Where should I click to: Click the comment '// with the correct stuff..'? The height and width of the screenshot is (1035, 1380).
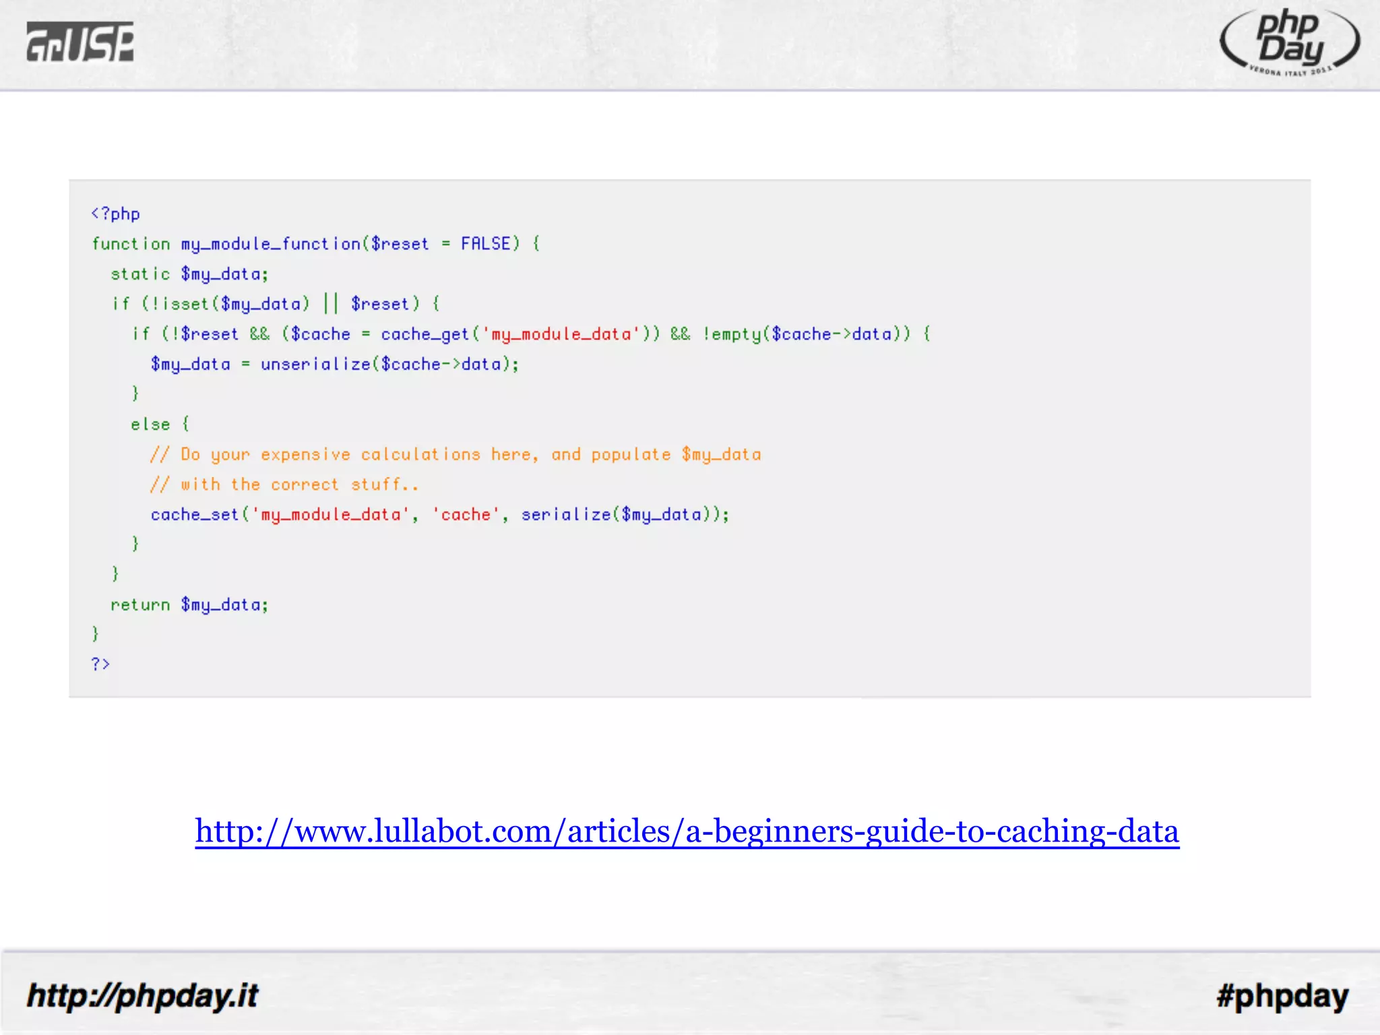[284, 484]
